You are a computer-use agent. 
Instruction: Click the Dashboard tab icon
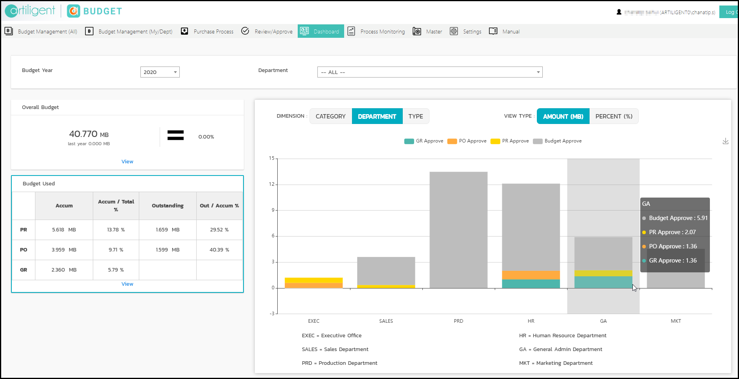(x=304, y=31)
